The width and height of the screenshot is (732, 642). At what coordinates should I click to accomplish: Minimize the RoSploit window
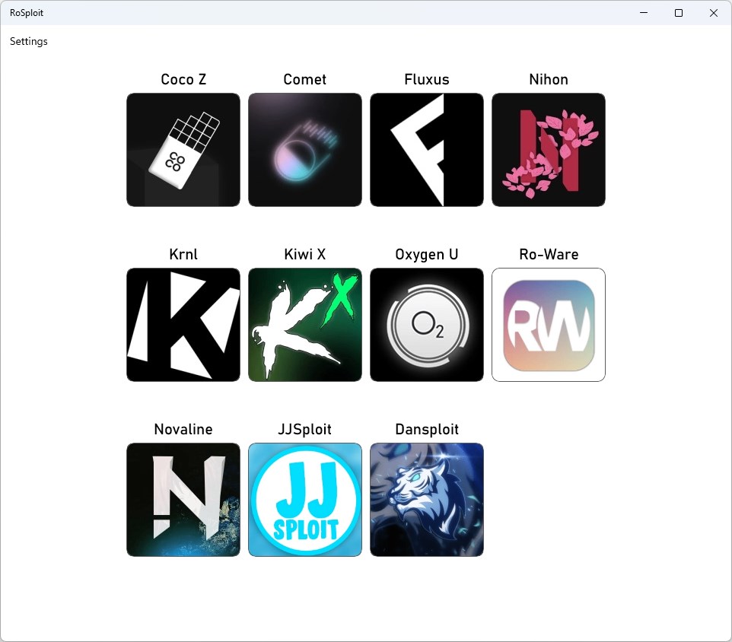pos(644,13)
